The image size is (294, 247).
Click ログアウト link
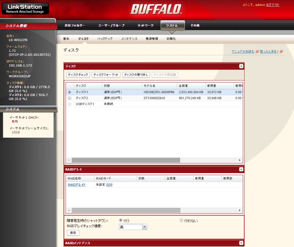(273, 5)
